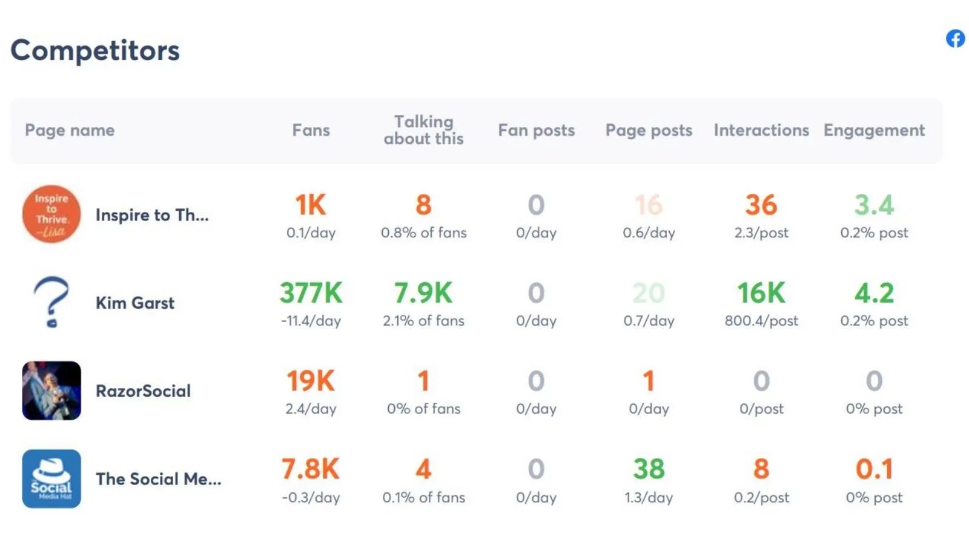Click the 0.1% of fans text
Viewport: 969px width, 545px height.
tap(423, 497)
